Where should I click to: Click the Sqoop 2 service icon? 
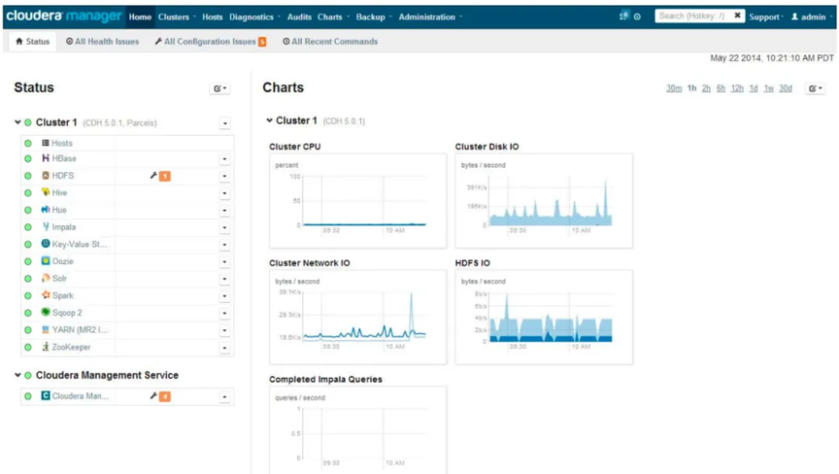click(x=46, y=313)
